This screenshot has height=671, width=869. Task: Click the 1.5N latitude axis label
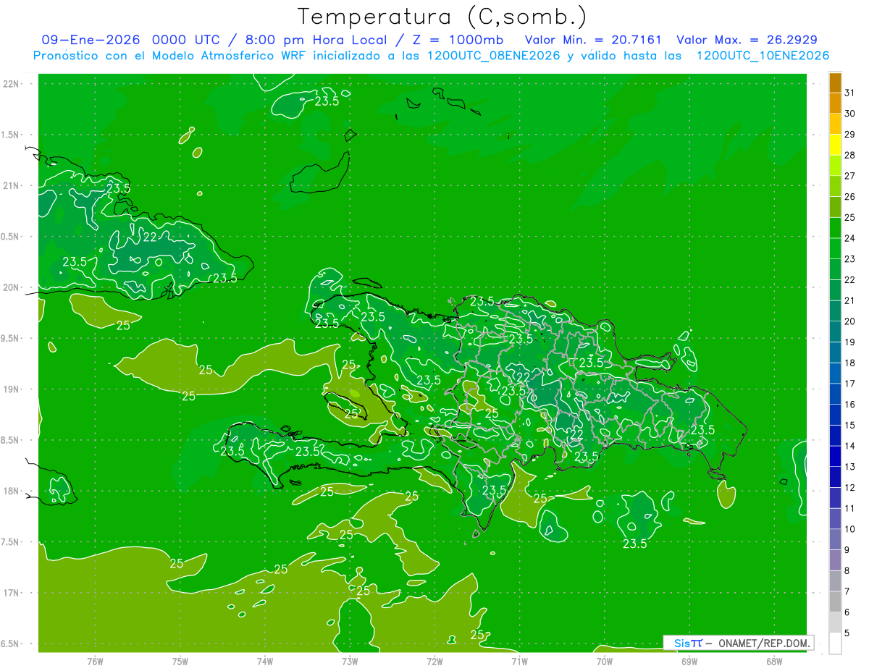tap(11, 135)
